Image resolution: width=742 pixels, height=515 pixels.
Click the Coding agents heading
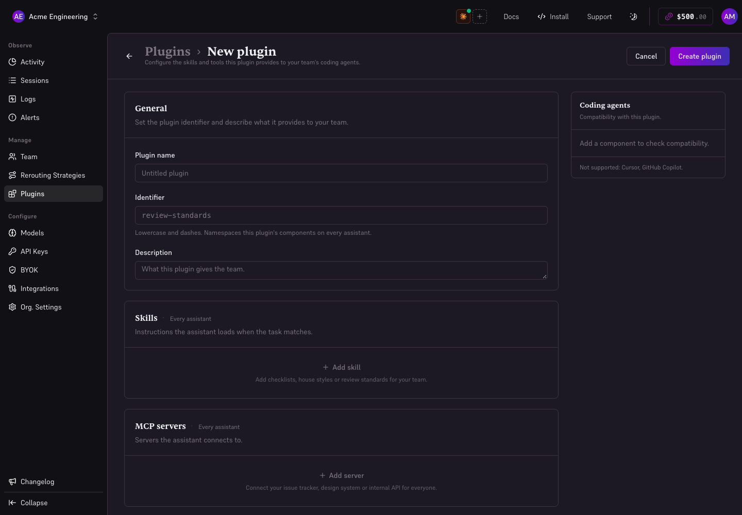605,105
